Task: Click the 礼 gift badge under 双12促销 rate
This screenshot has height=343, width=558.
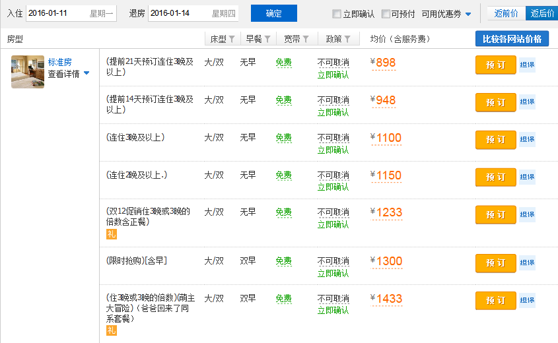Action: [x=111, y=234]
